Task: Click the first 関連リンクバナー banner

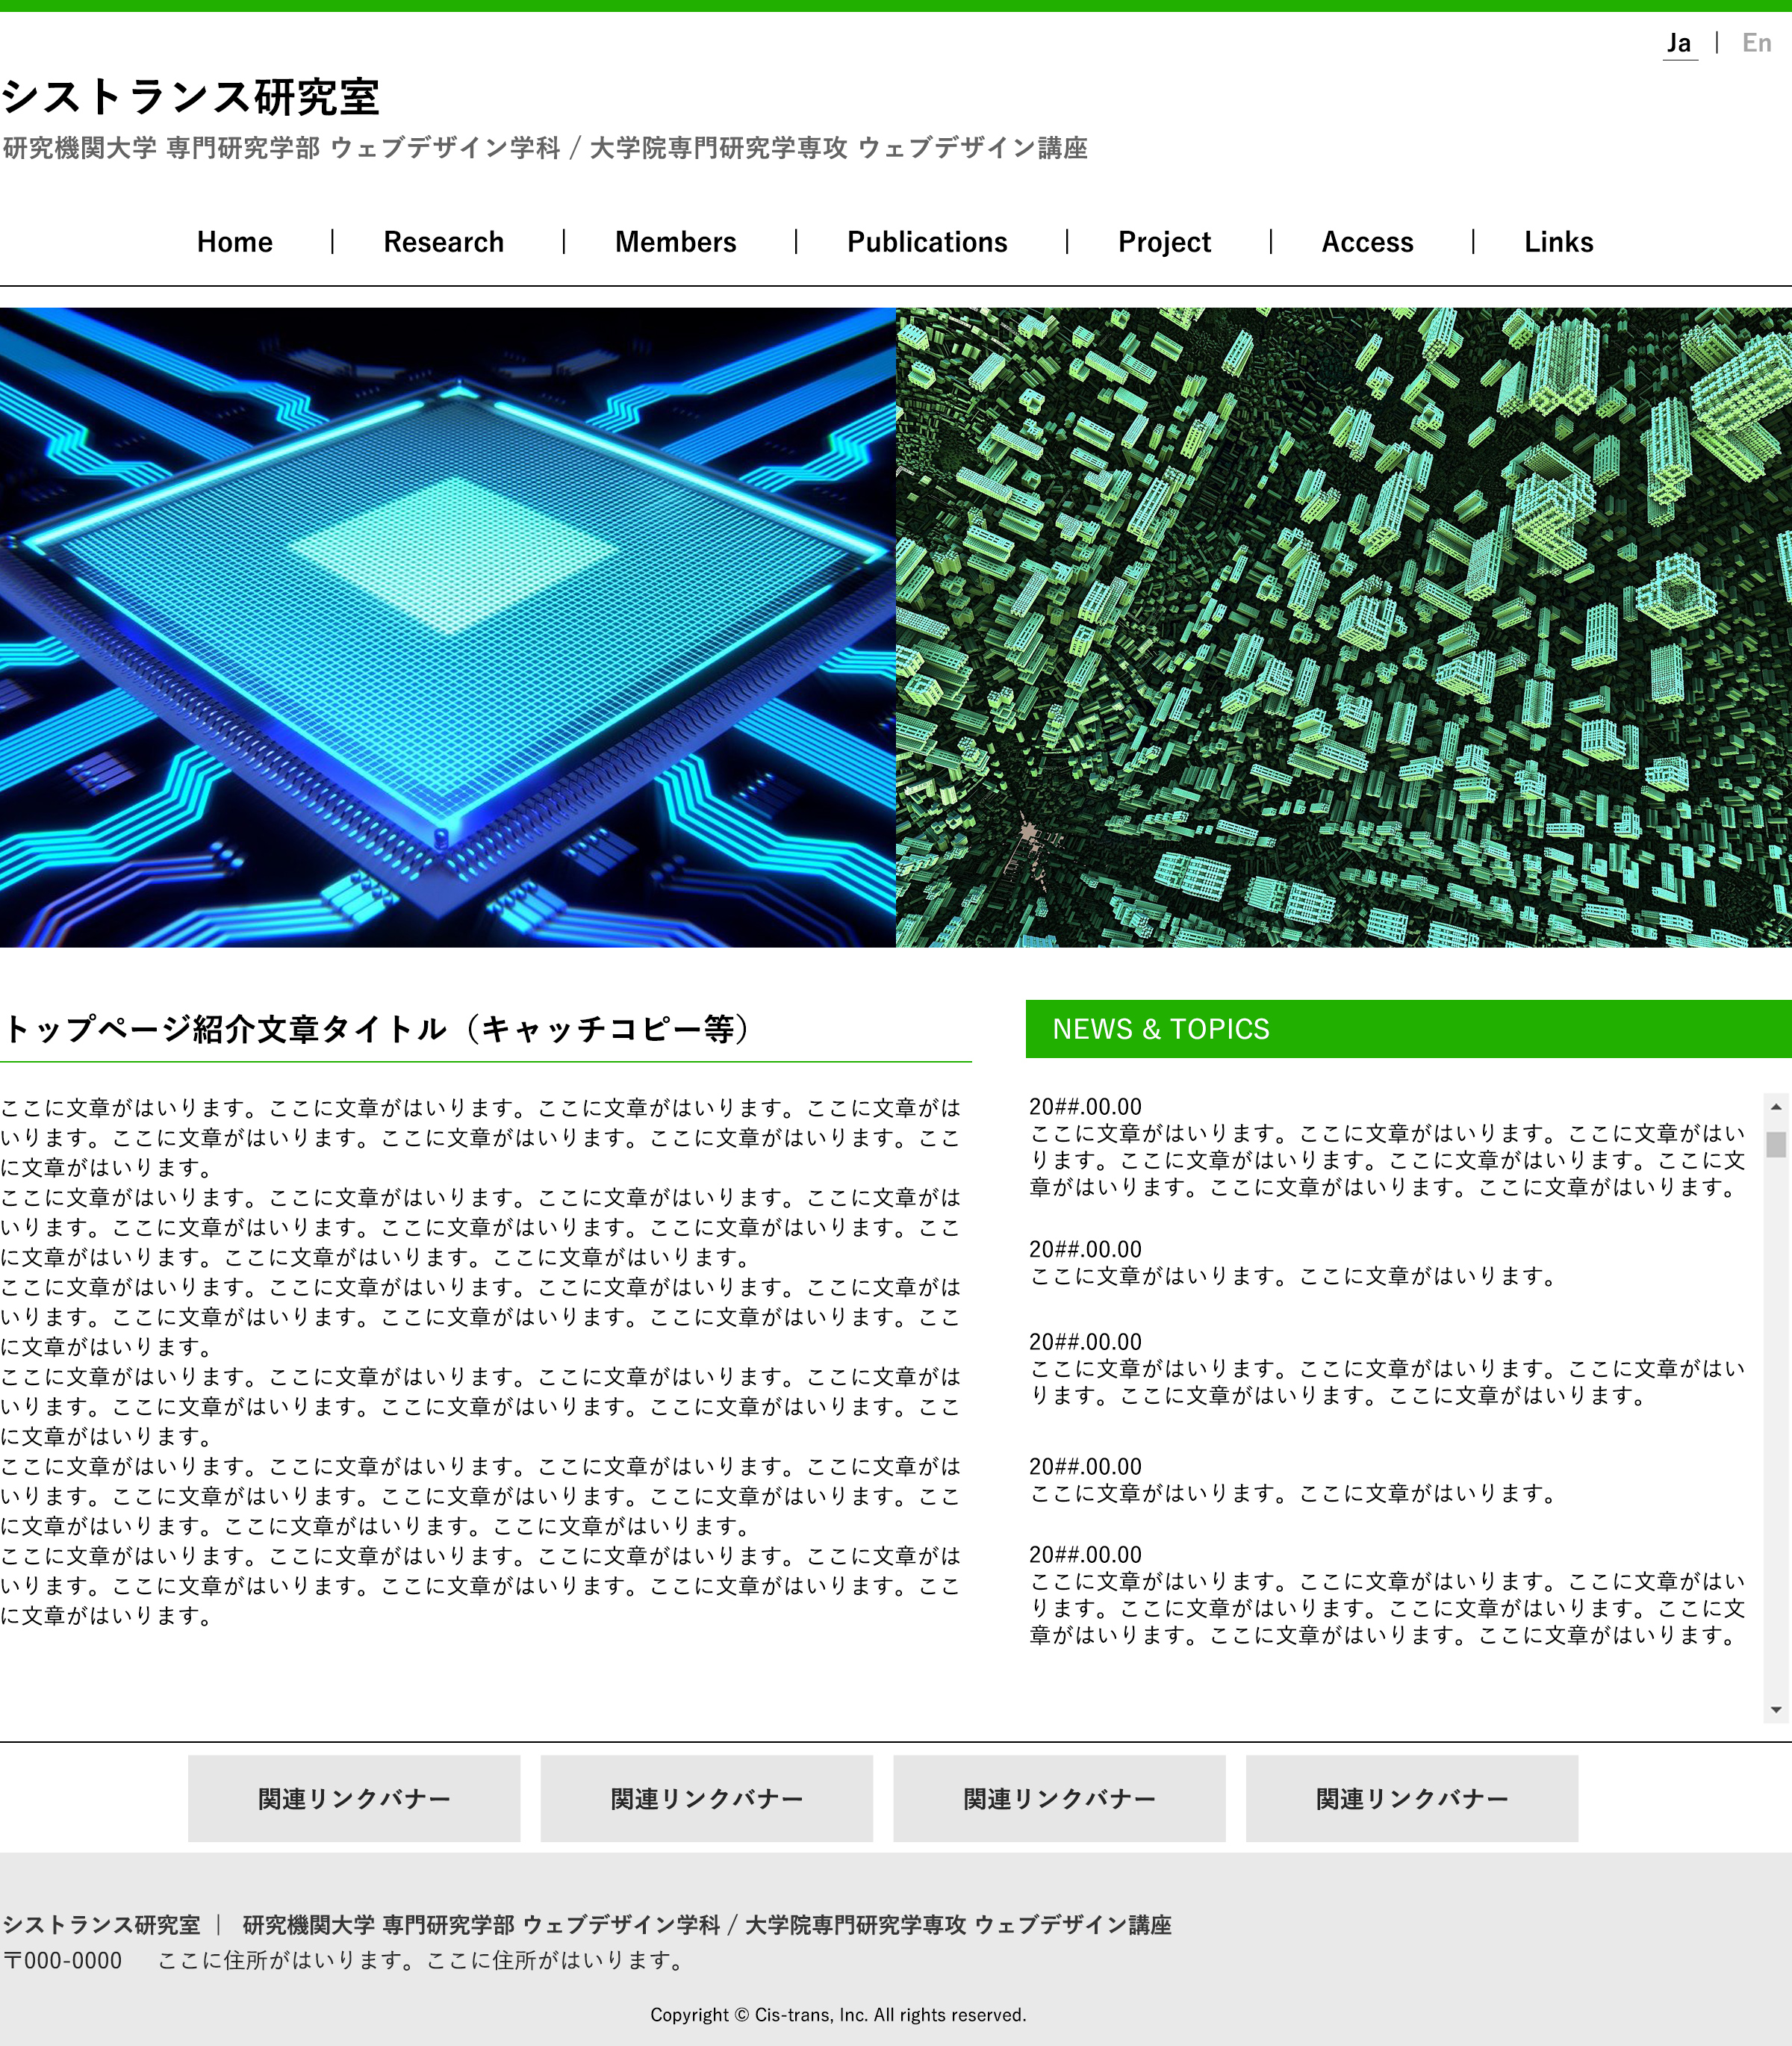Action: click(x=354, y=1799)
